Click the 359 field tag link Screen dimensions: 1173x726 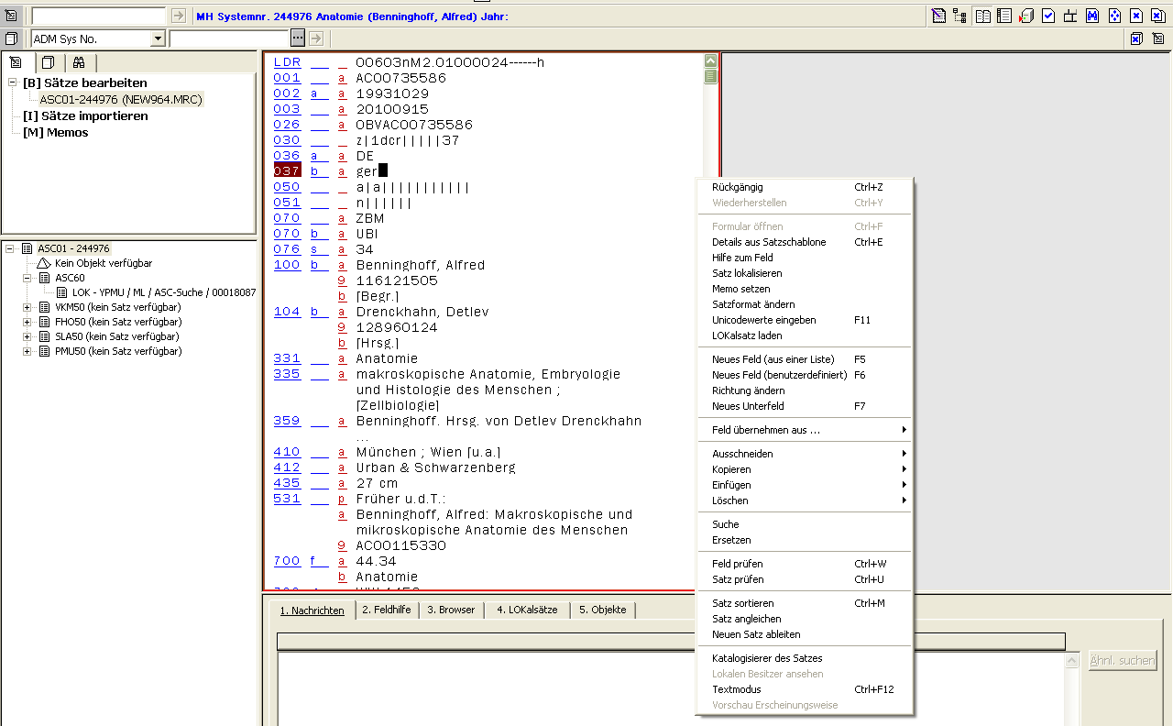(x=287, y=421)
